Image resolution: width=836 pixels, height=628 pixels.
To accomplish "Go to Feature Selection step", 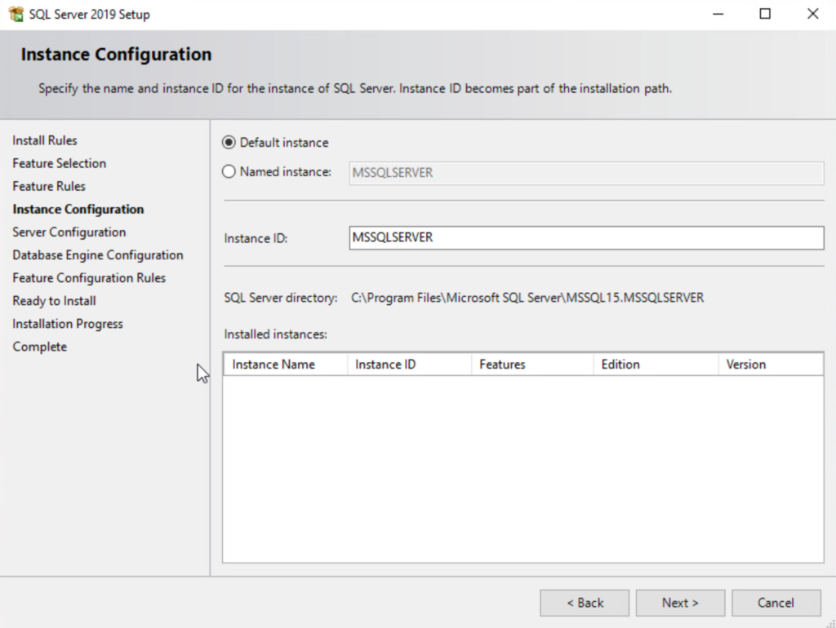I will click(x=60, y=164).
